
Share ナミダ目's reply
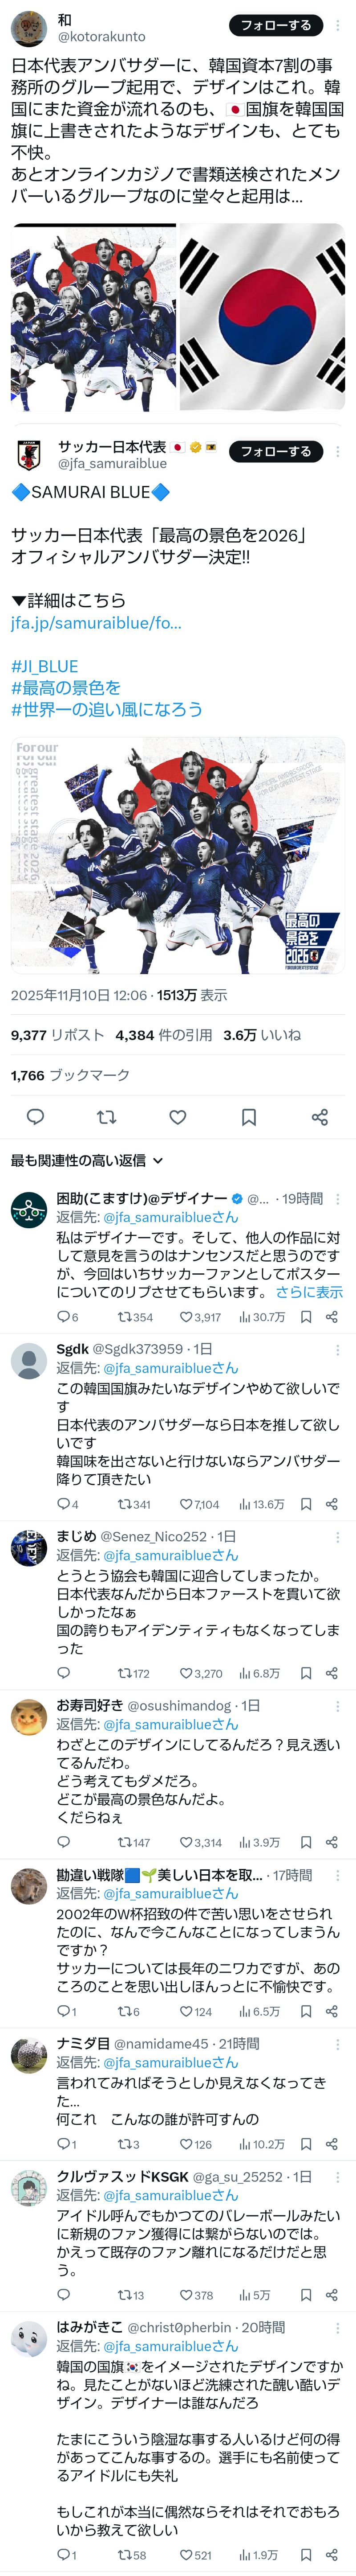click(x=332, y=2144)
